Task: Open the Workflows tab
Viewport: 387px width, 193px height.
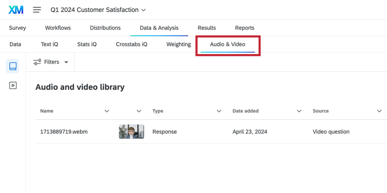Action: (x=58, y=28)
